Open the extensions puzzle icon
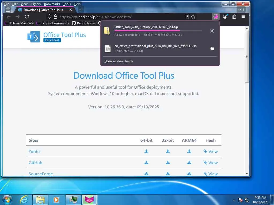 click(234, 17)
